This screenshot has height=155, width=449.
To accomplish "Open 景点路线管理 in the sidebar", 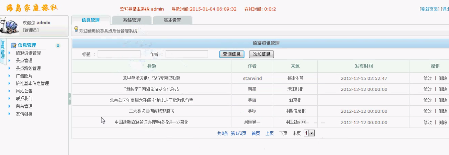I will 28,68.
